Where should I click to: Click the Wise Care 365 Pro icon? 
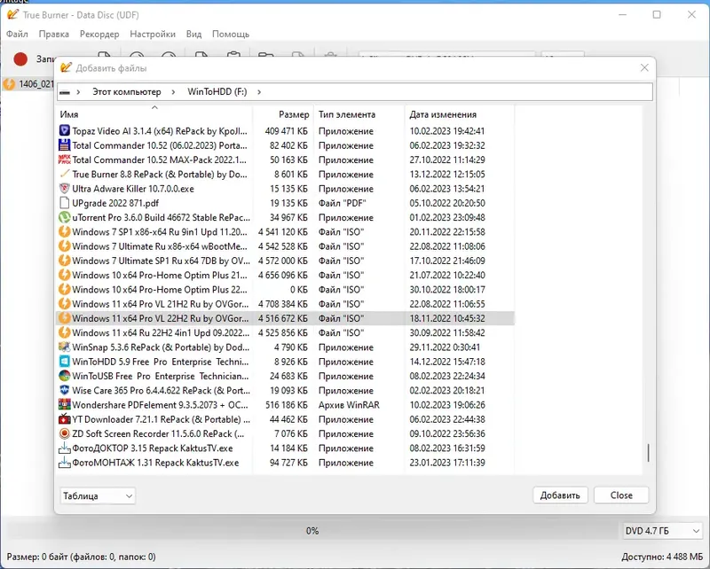click(x=65, y=390)
